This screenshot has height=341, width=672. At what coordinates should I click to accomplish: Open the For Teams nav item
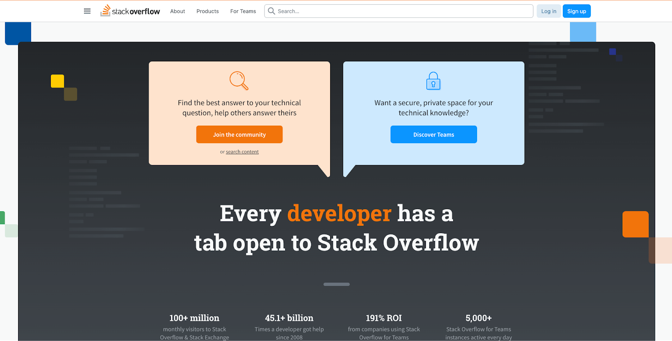[243, 11]
